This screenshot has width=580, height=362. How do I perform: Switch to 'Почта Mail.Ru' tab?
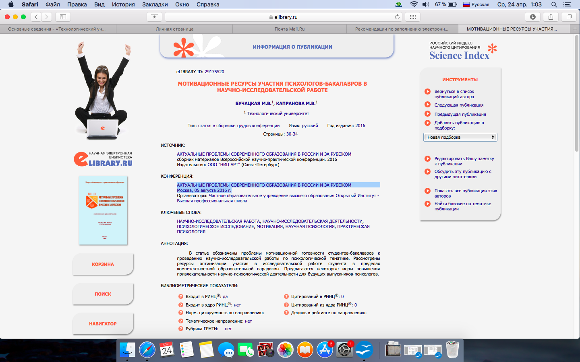(x=290, y=29)
